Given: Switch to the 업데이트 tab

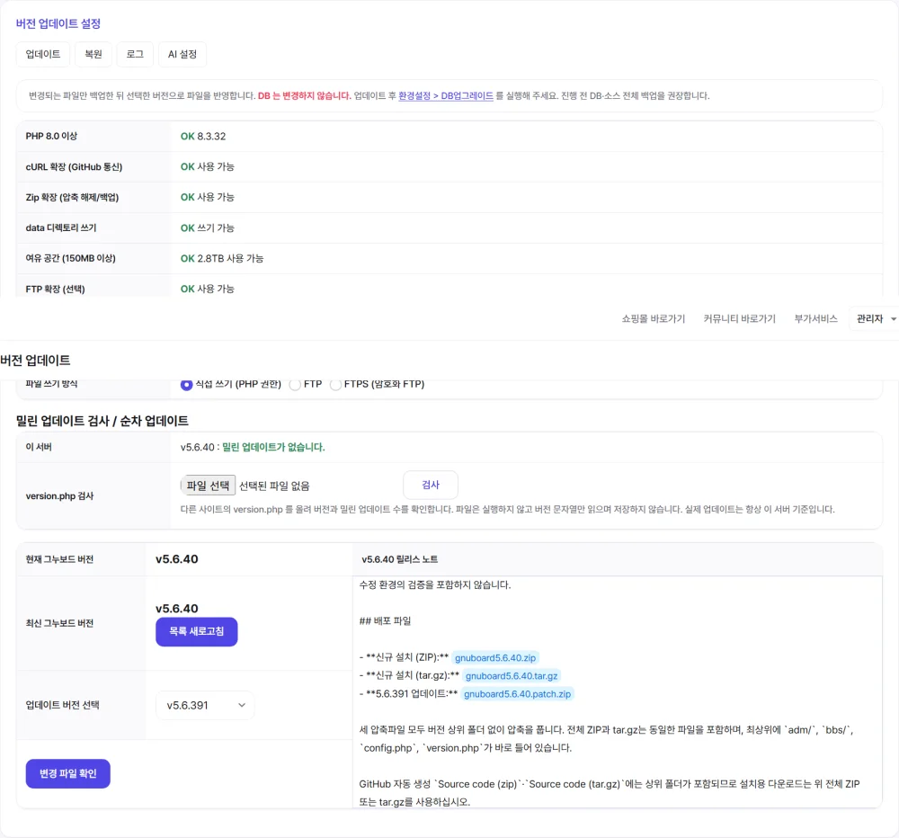Looking at the screenshot, I should pos(43,55).
